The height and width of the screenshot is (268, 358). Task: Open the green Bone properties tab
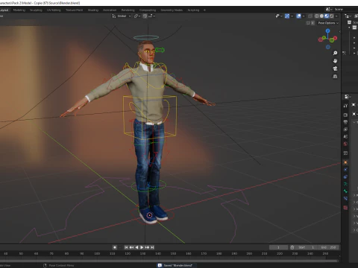tap(345, 191)
